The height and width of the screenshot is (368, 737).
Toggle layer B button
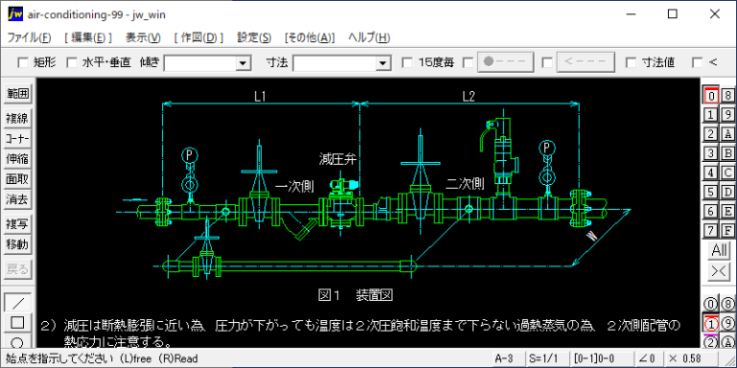727,153
